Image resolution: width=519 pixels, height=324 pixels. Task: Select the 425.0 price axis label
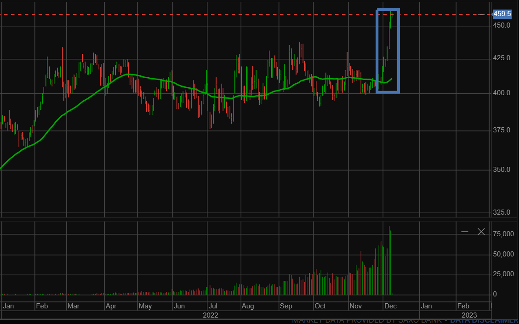502,58
